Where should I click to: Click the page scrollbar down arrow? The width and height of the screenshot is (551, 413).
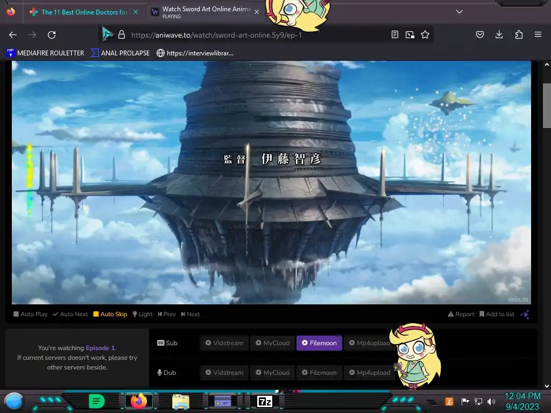[x=547, y=386]
